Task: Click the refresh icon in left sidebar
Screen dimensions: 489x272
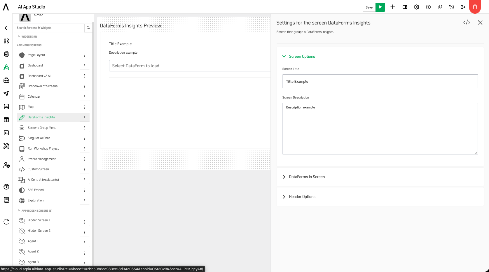Action: [x=6, y=222]
